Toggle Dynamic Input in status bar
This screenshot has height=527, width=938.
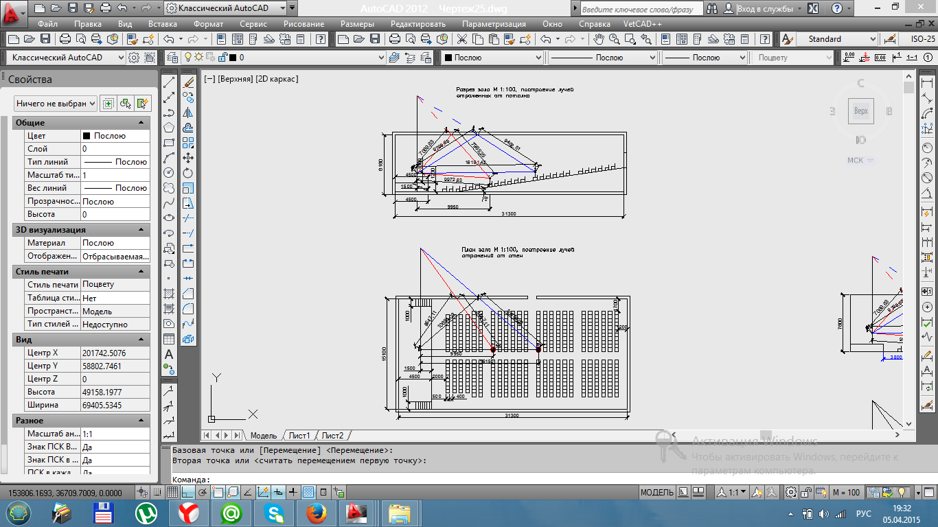277,492
